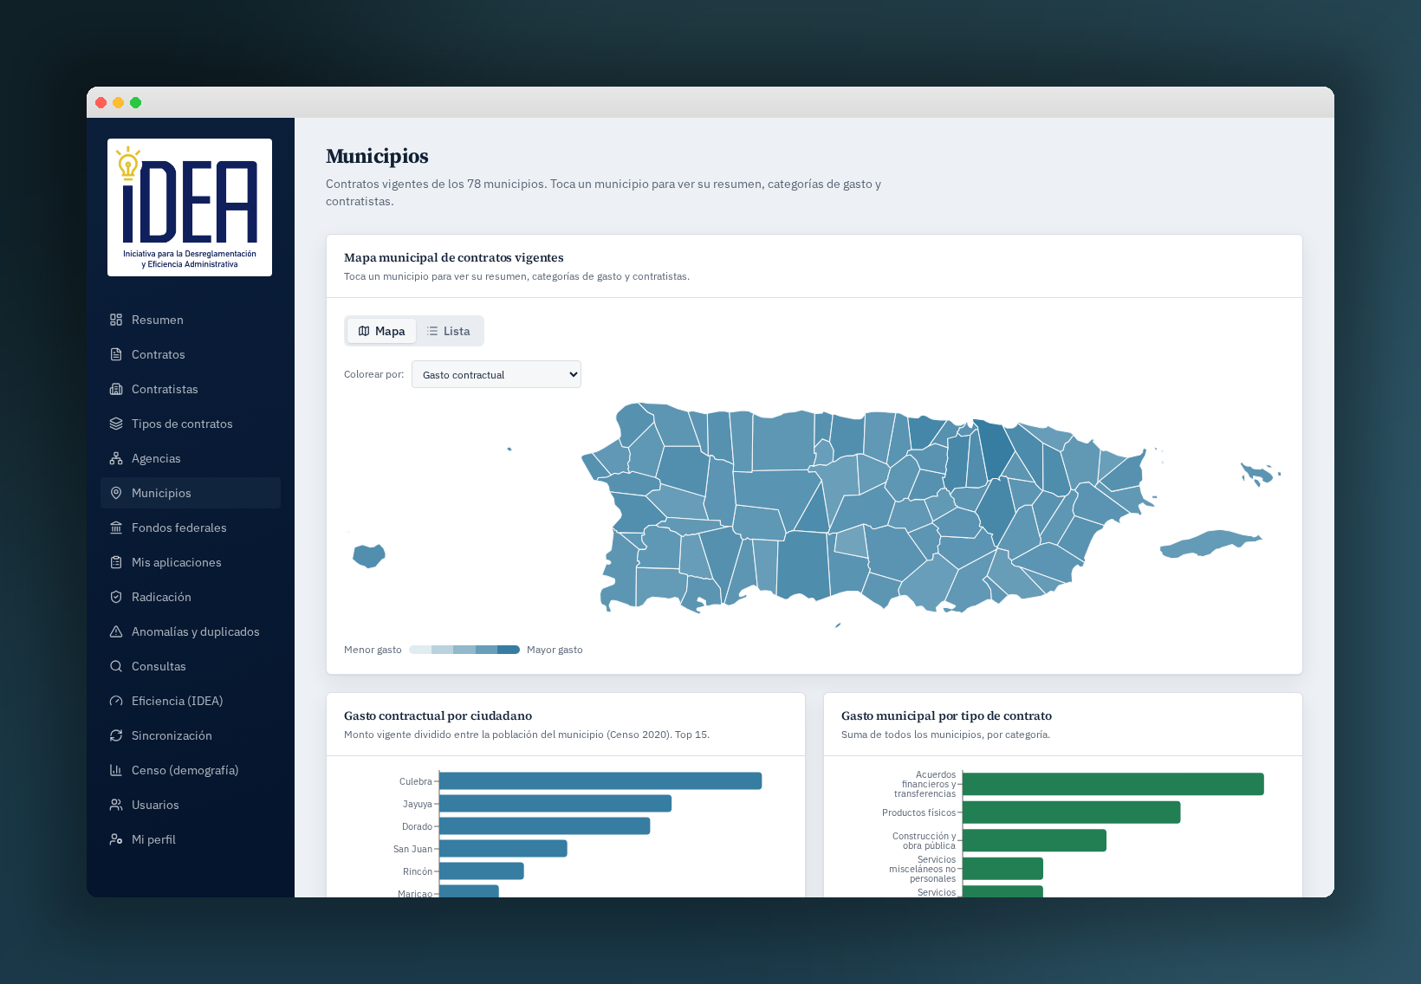Screen dimensions: 1421x984
Task: Click the Tipos de contratos layers icon
Action: (x=116, y=424)
